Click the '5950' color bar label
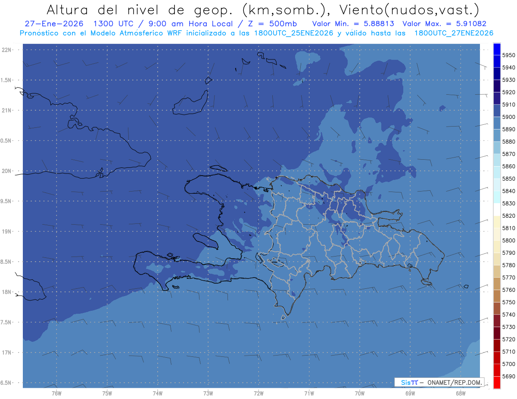This screenshot has height=399, width=517. (x=508, y=55)
